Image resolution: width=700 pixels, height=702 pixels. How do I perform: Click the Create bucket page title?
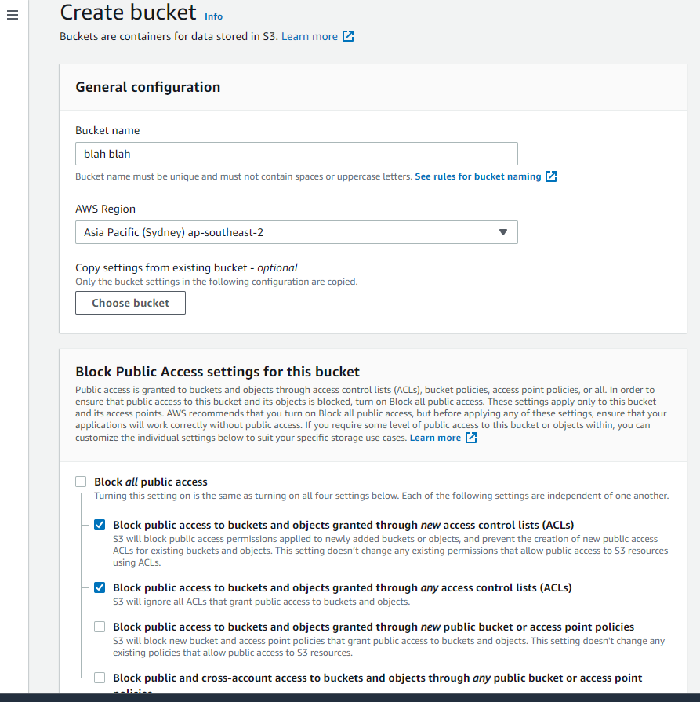coord(128,13)
